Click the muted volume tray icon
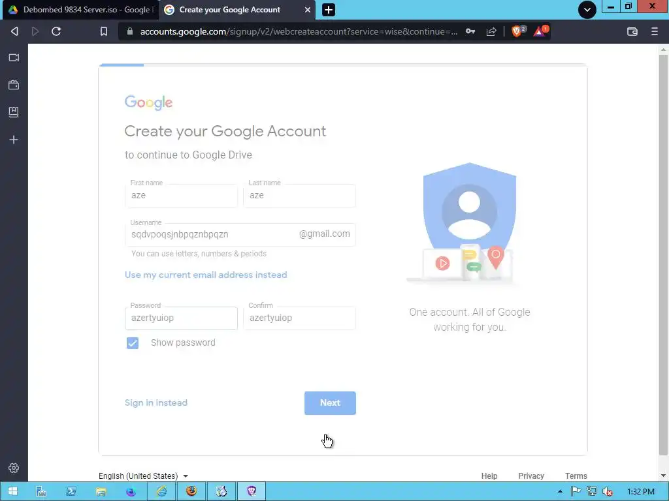The image size is (669, 501). [608, 491]
